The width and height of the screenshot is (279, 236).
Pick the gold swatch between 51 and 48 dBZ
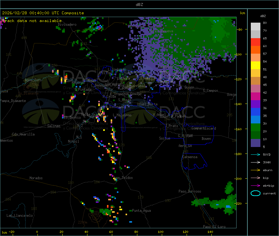(x=255, y=73)
